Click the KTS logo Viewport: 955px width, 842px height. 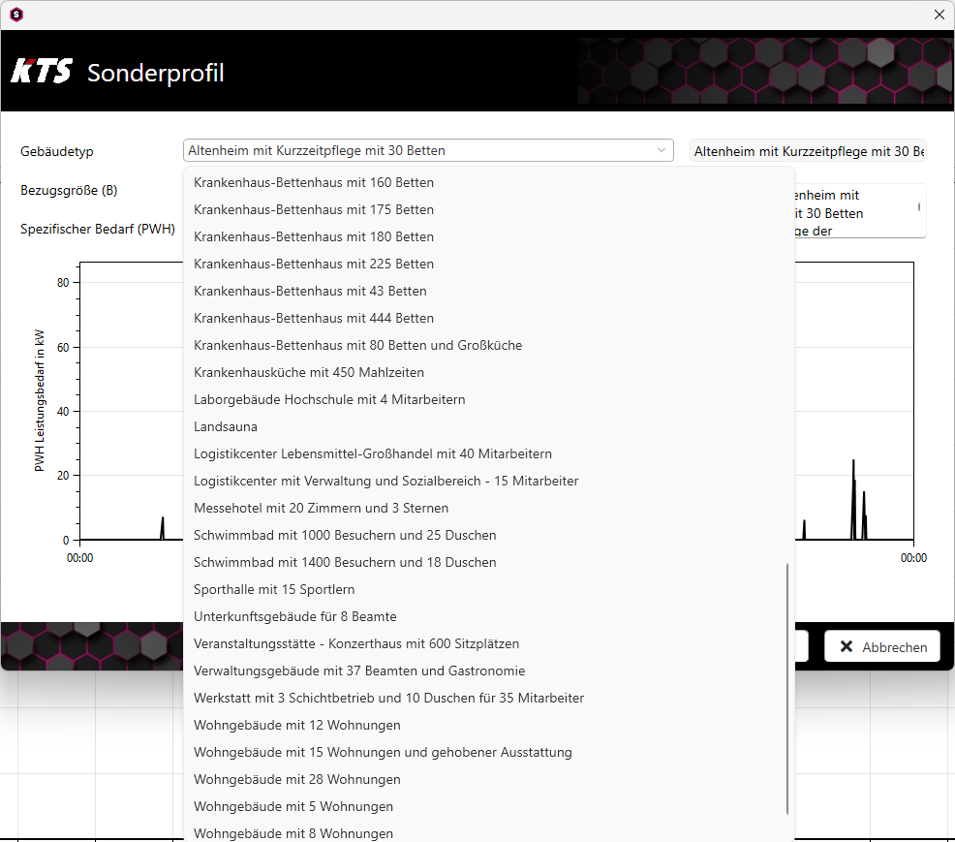(x=42, y=72)
